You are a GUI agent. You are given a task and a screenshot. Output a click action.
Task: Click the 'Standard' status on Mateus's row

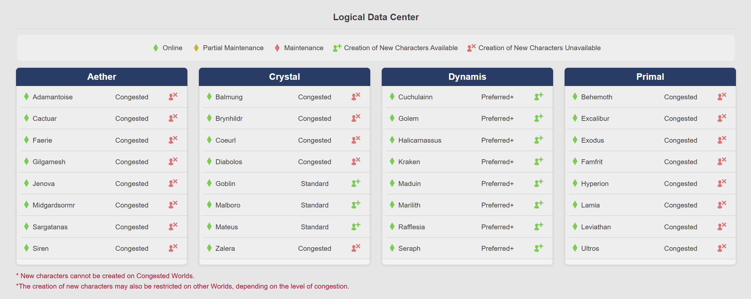click(314, 227)
